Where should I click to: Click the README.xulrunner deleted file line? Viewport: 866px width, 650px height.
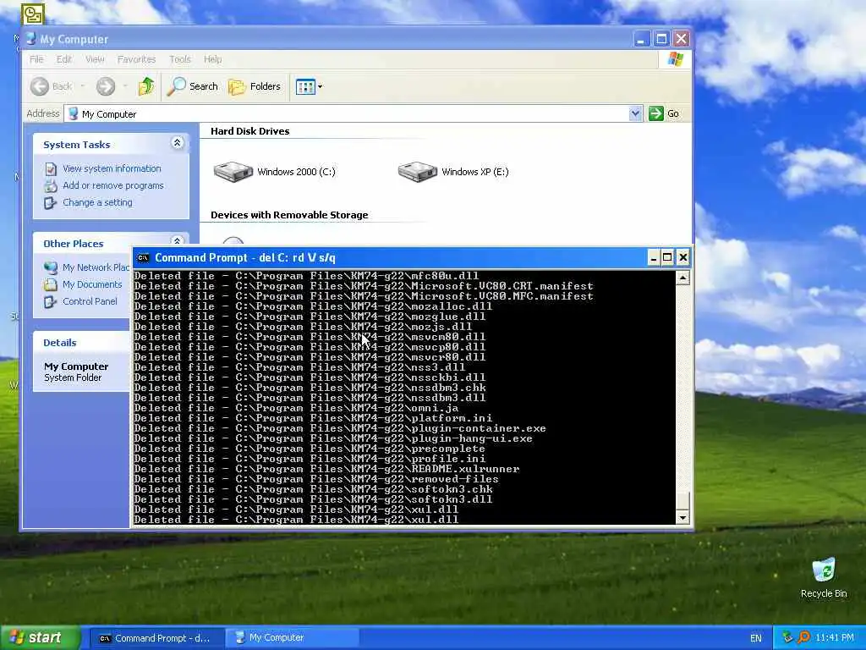click(326, 469)
